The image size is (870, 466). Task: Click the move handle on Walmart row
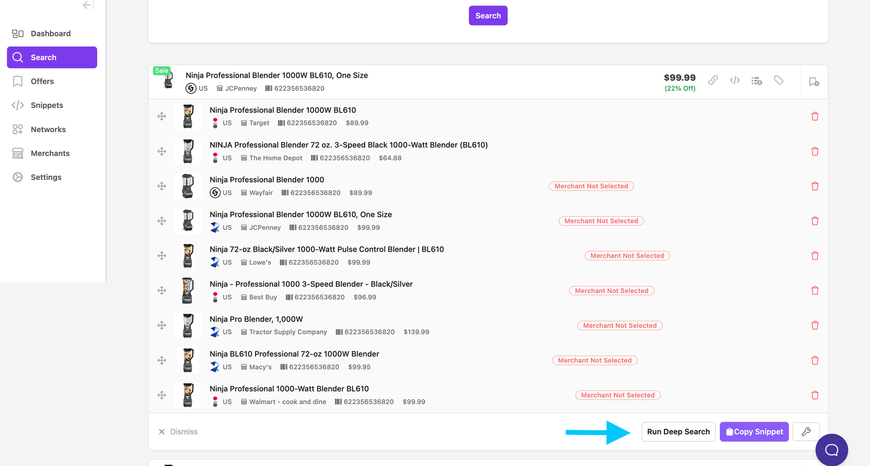[x=162, y=395]
